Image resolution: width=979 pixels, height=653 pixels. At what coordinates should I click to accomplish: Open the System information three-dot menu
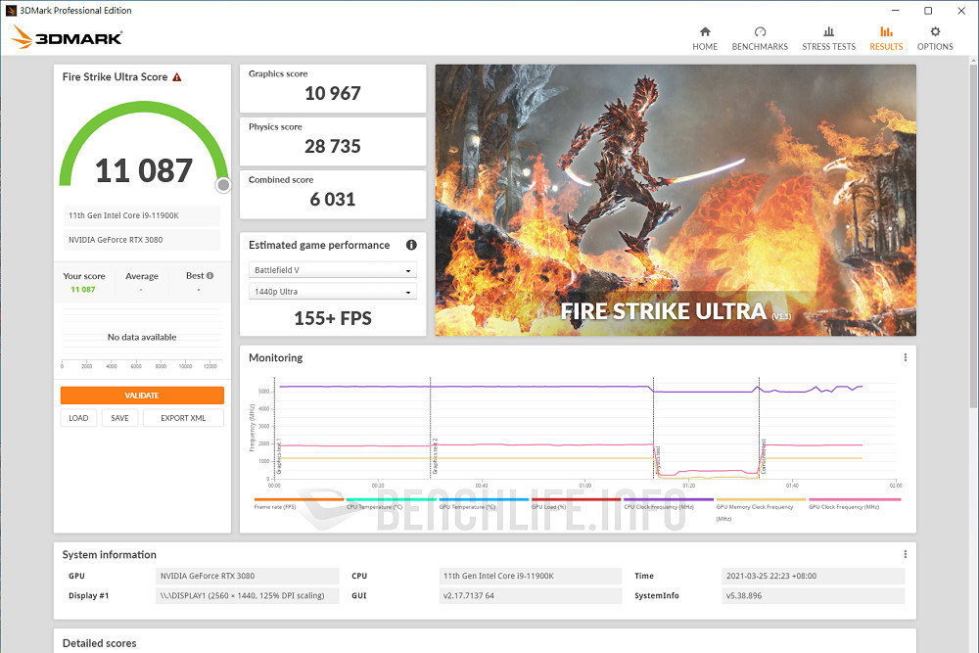pos(905,553)
